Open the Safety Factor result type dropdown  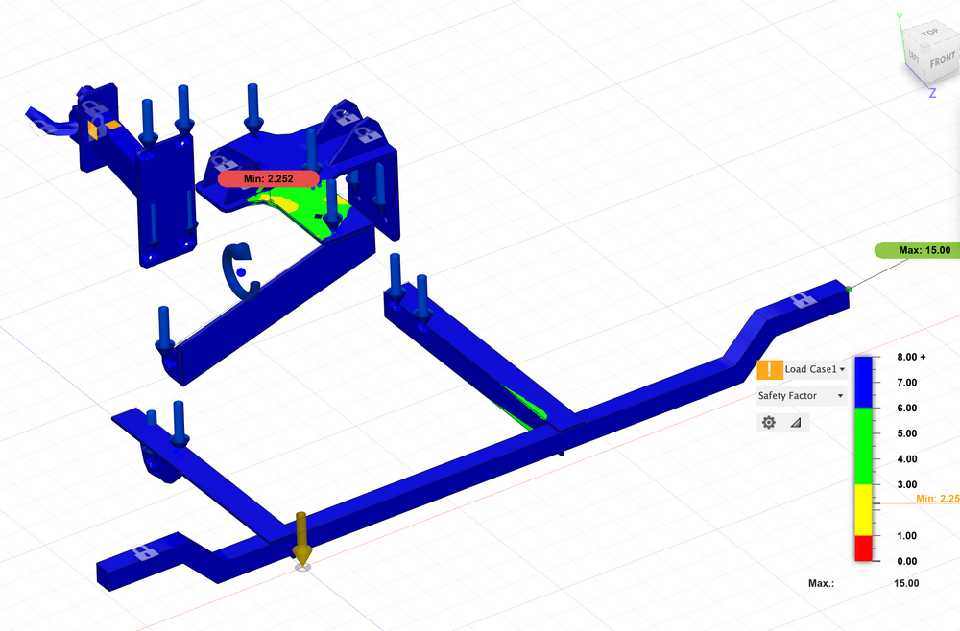[802, 396]
